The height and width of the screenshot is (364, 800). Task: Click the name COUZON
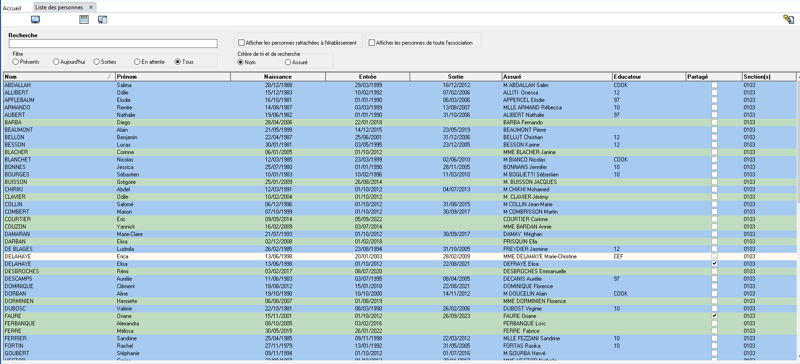pyautogui.click(x=15, y=227)
